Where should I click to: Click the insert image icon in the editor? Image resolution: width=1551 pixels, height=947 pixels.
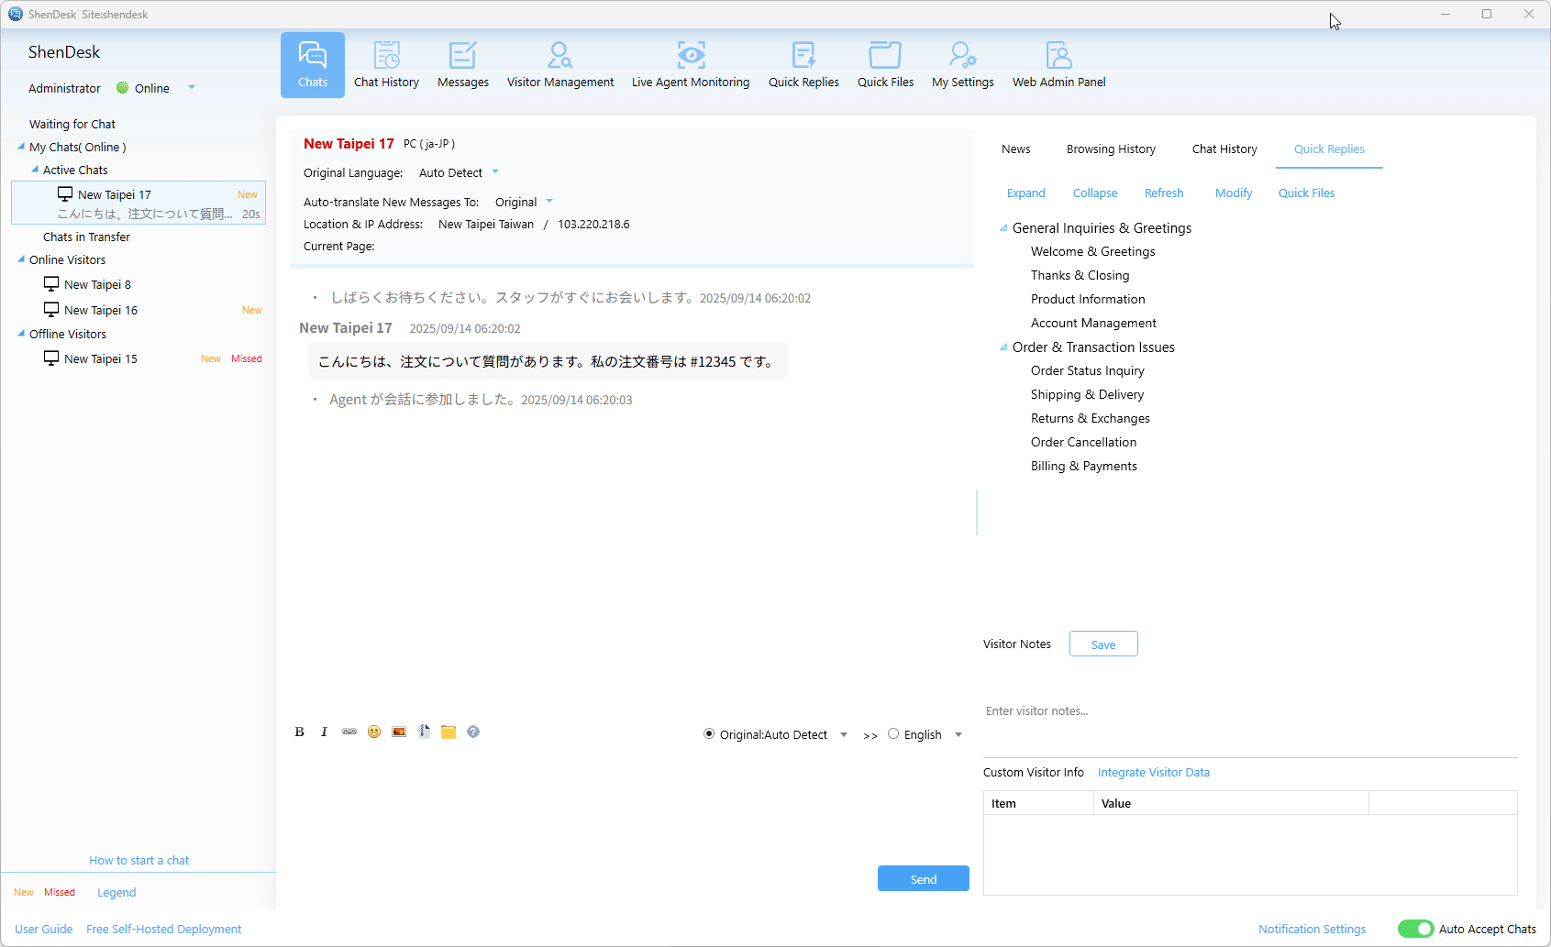pyautogui.click(x=399, y=732)
